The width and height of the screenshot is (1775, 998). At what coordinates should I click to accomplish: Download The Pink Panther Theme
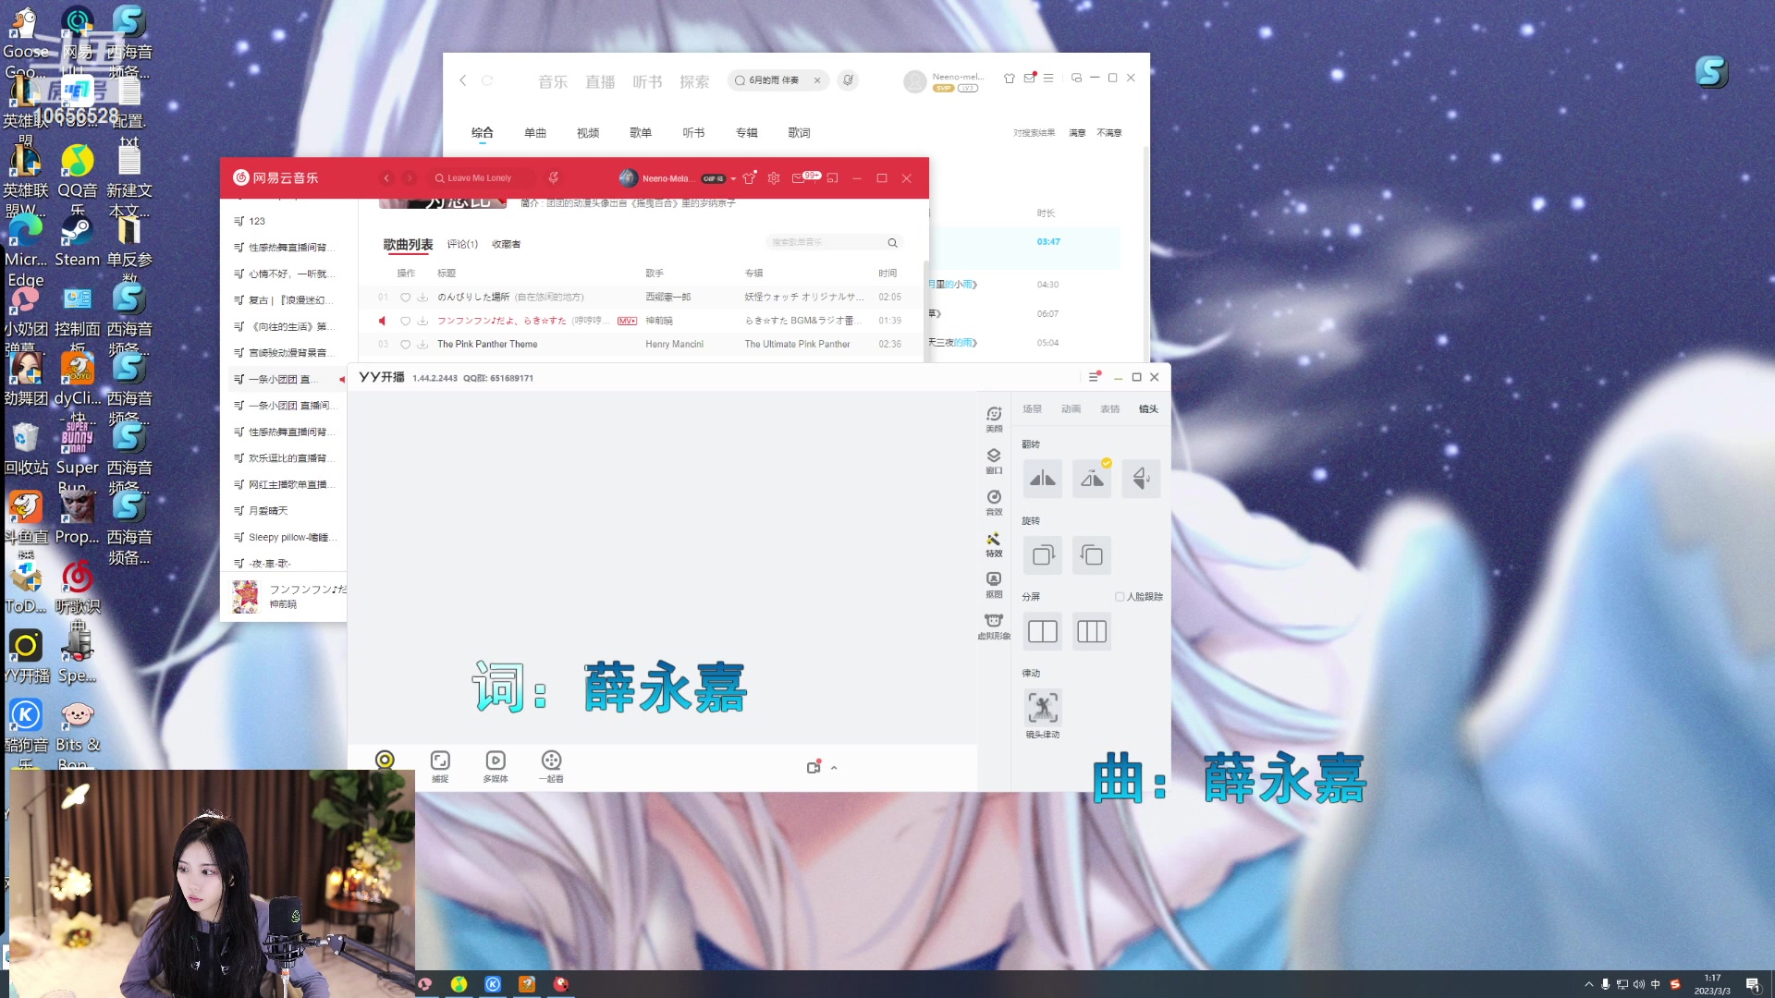(x=422, y=344)
